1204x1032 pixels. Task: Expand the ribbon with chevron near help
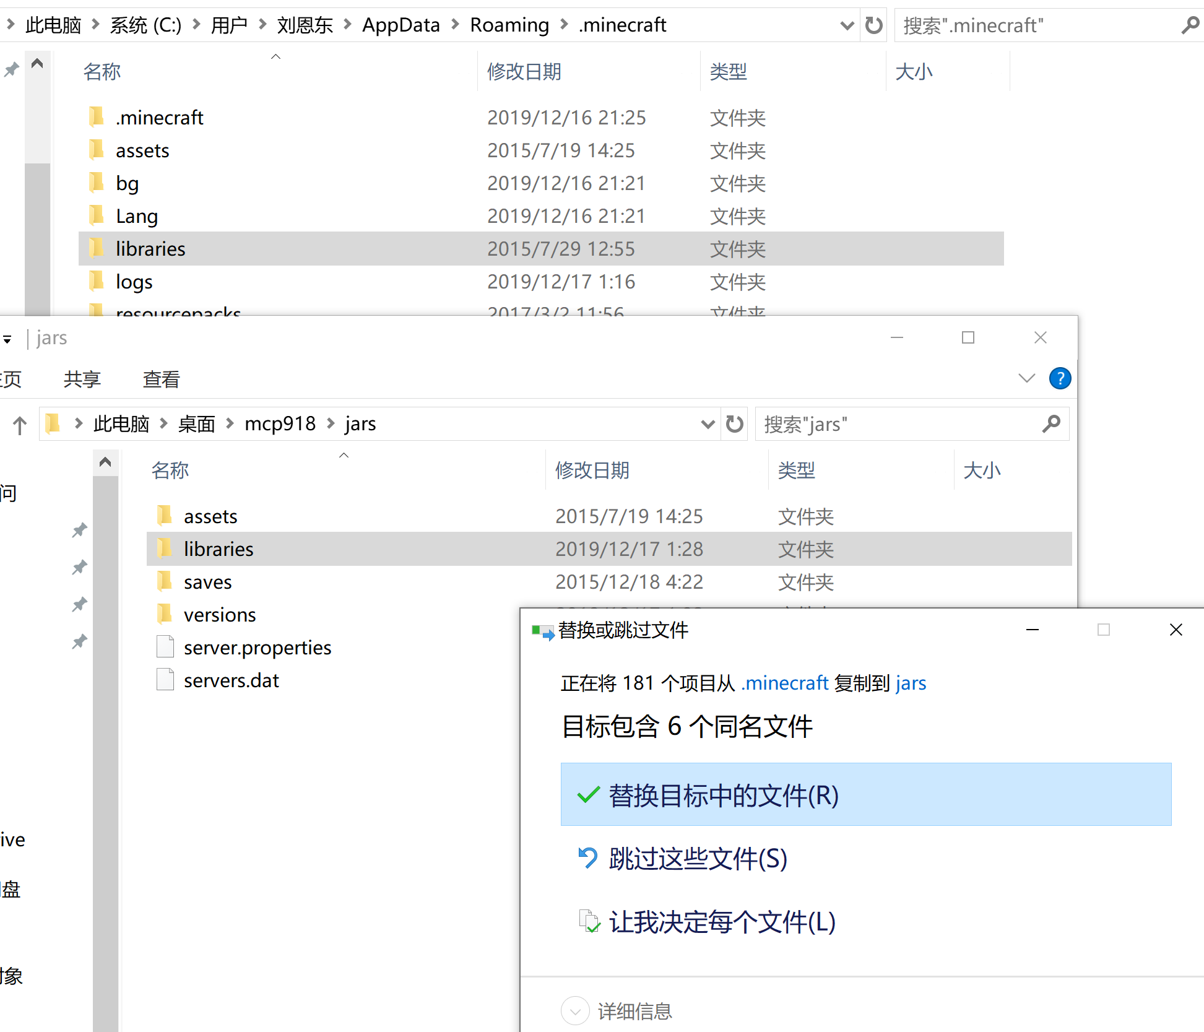tap(1026, 378)
